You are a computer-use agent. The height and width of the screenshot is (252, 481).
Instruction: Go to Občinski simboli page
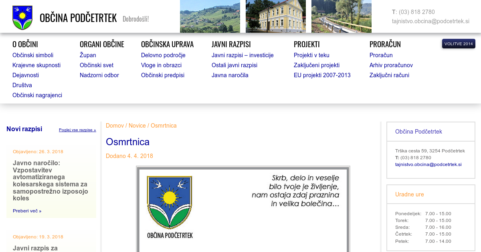coord(33,55)
